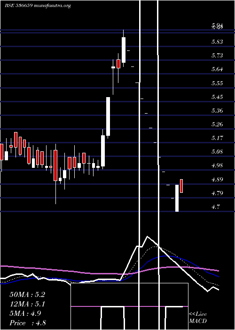
Task: Click the 5.17 price axis label
Action: point(217,138)
